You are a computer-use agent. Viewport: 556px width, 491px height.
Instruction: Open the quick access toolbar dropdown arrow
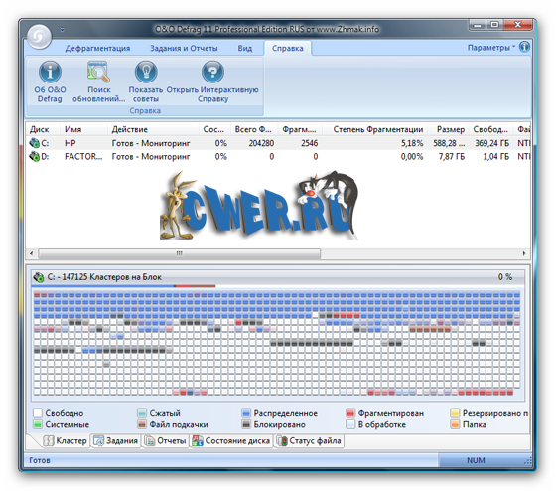[62, 30]
